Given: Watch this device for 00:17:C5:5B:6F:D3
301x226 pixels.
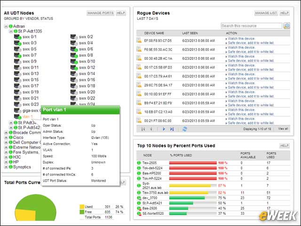Looking at the screenshot, I should (x=241, y=65).
